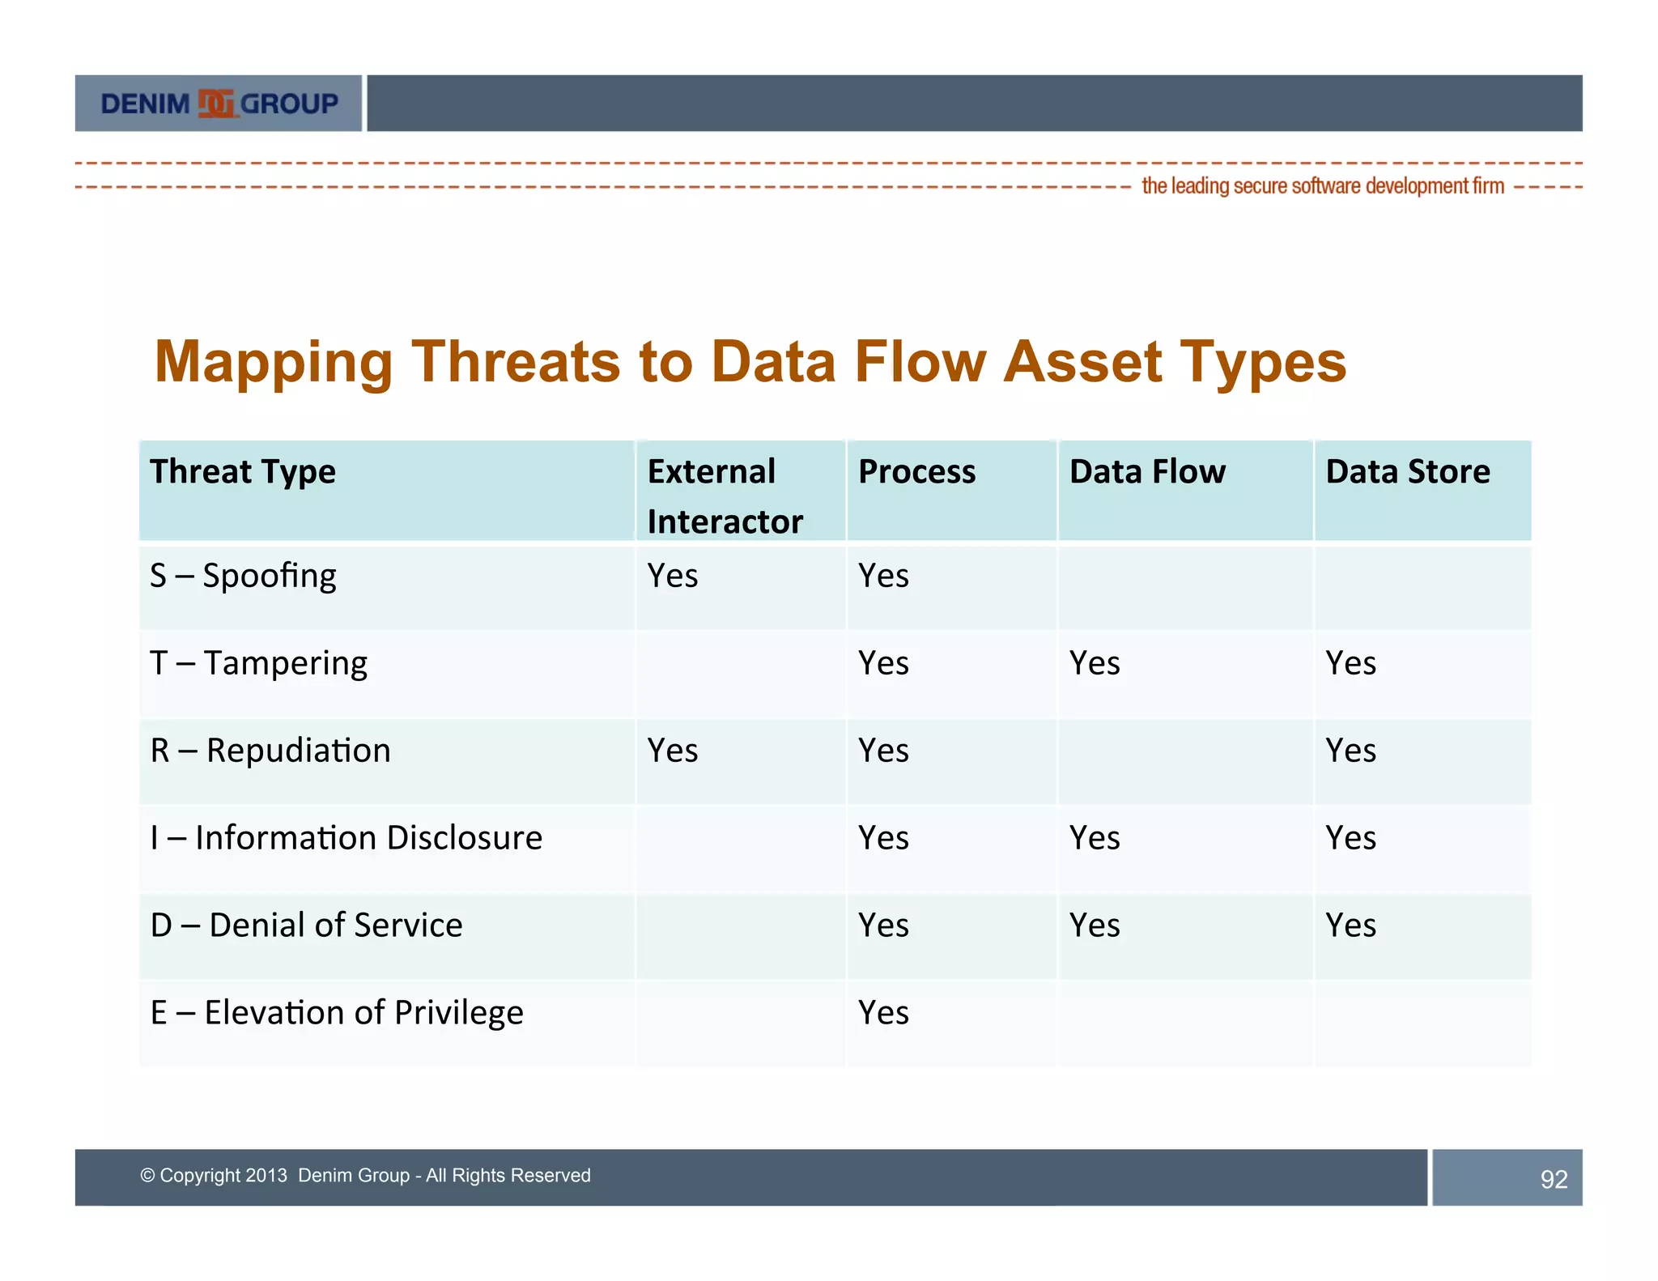Click the Data Store column header
The image size is (1658, 1281).
click(x=1407, y=472)
